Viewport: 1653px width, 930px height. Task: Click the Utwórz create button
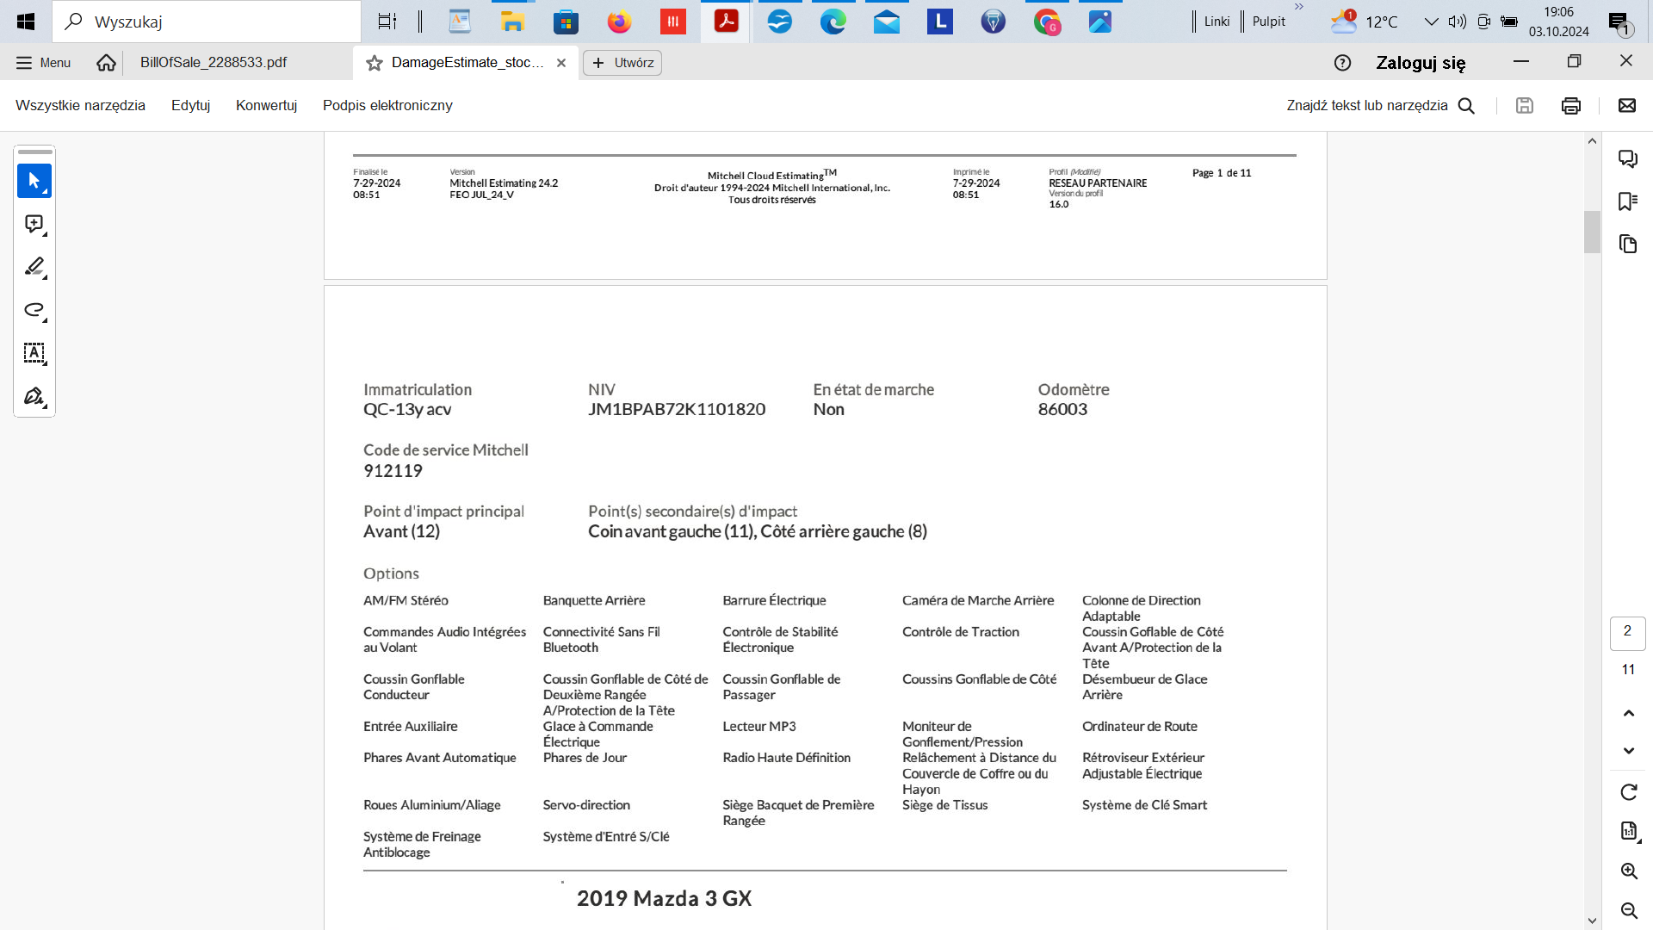pos(622,63)
